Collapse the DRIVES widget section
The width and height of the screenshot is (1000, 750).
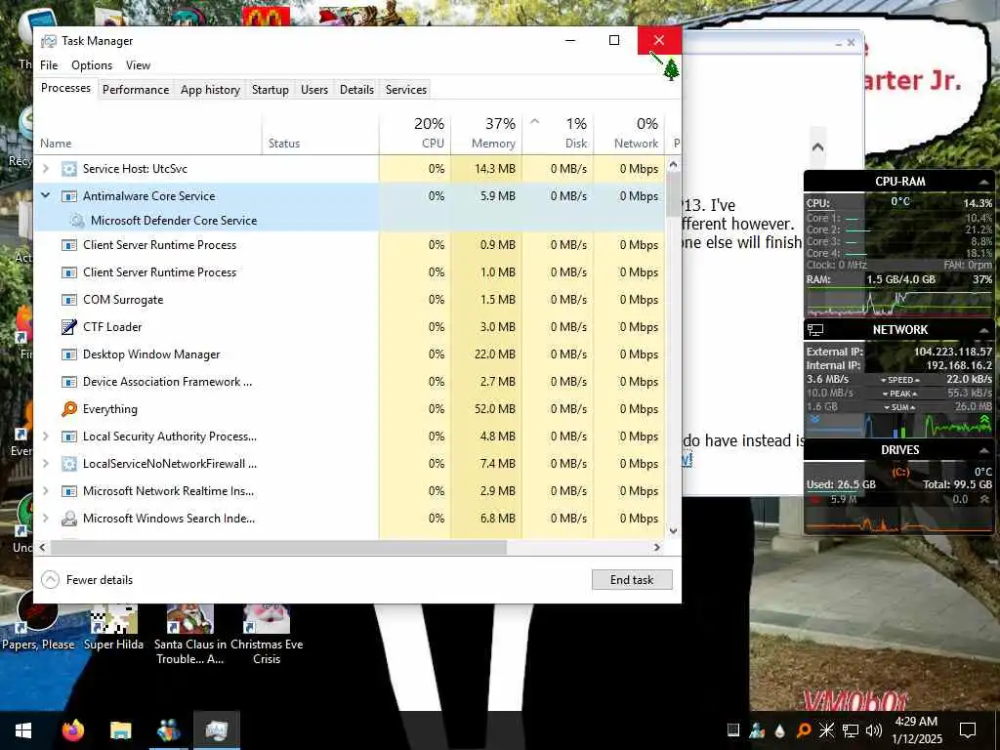pos(983,451)
